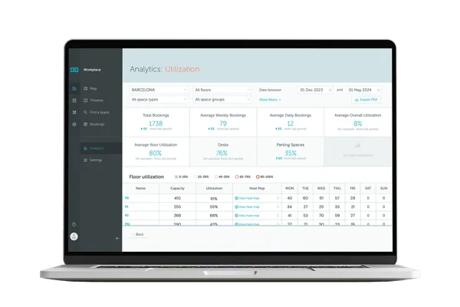Screen dimensions: 460x307
Task: Open the All space types dropdown
Action: pyautogui.click(x=159, y=100)
